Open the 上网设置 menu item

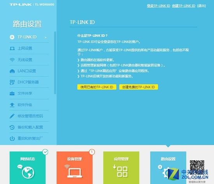click(29, 49)
